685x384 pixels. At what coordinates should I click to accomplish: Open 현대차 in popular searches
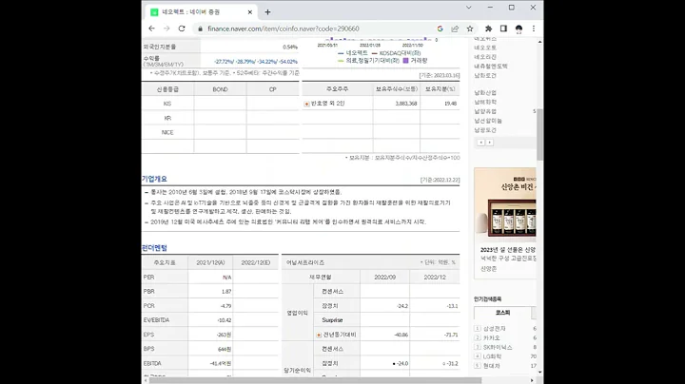[491, 366]
